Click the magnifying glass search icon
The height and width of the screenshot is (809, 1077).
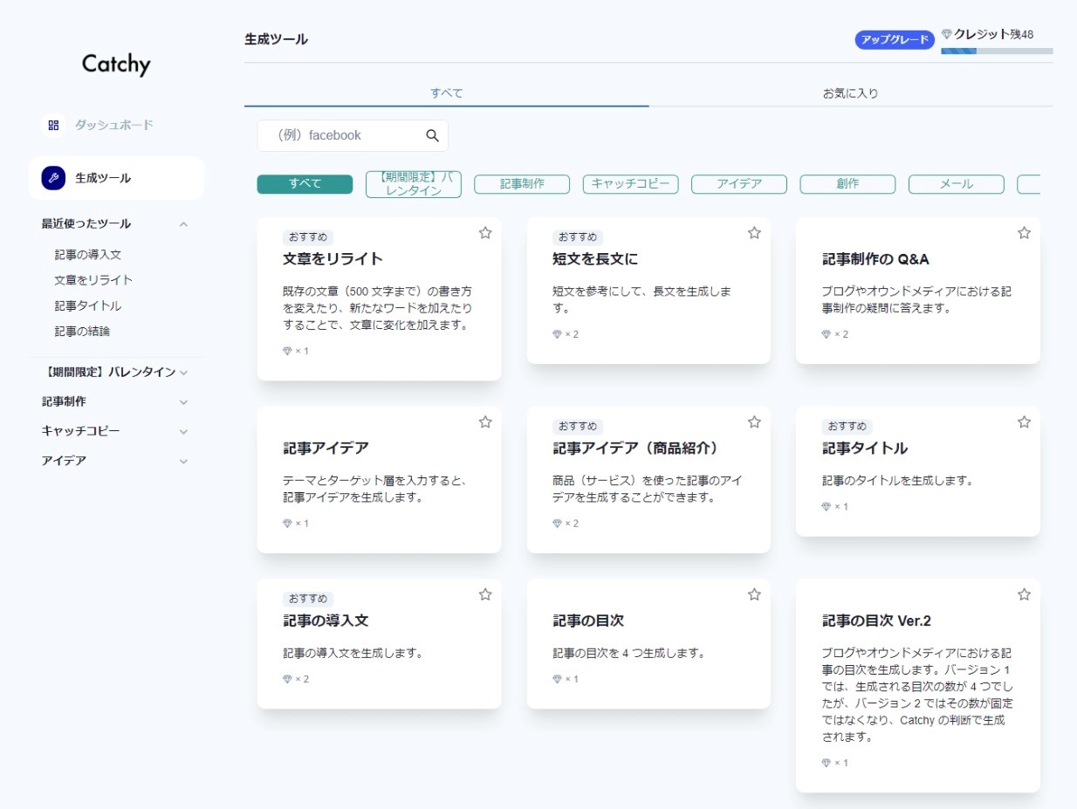pyautogui.click(x=432, y=135)
